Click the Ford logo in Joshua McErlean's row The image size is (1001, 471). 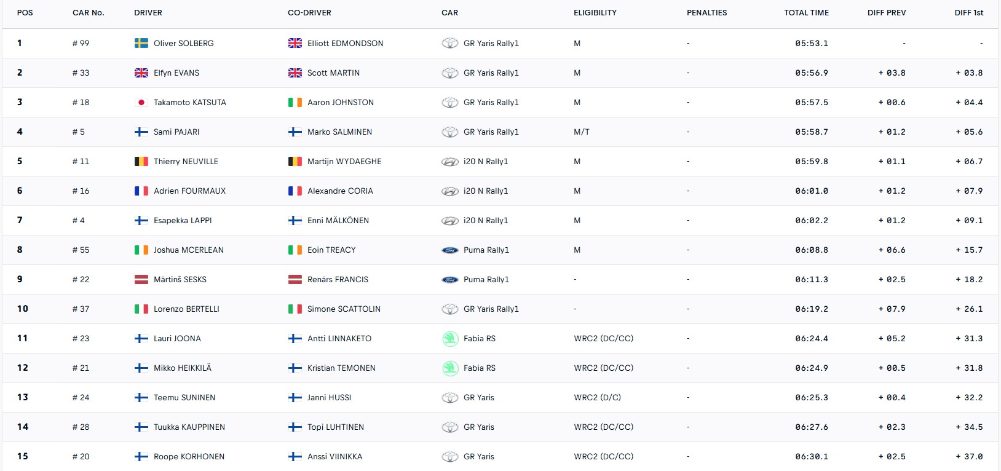pyautogui.click(x=450, y=250)
